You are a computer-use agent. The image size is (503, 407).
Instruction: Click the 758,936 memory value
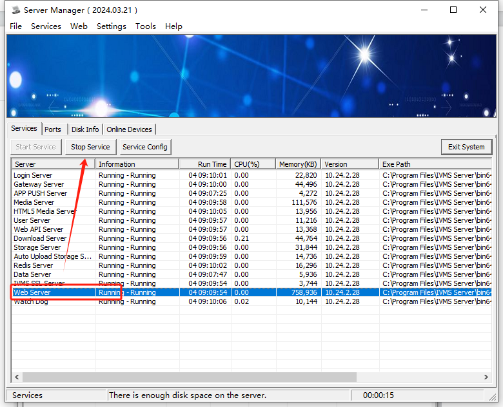pyautogui.click(x=304, y=292)
